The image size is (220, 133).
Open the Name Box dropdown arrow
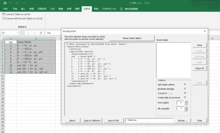point(18,33)
